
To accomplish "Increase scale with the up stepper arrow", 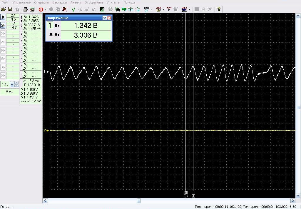I will [16, 83].
